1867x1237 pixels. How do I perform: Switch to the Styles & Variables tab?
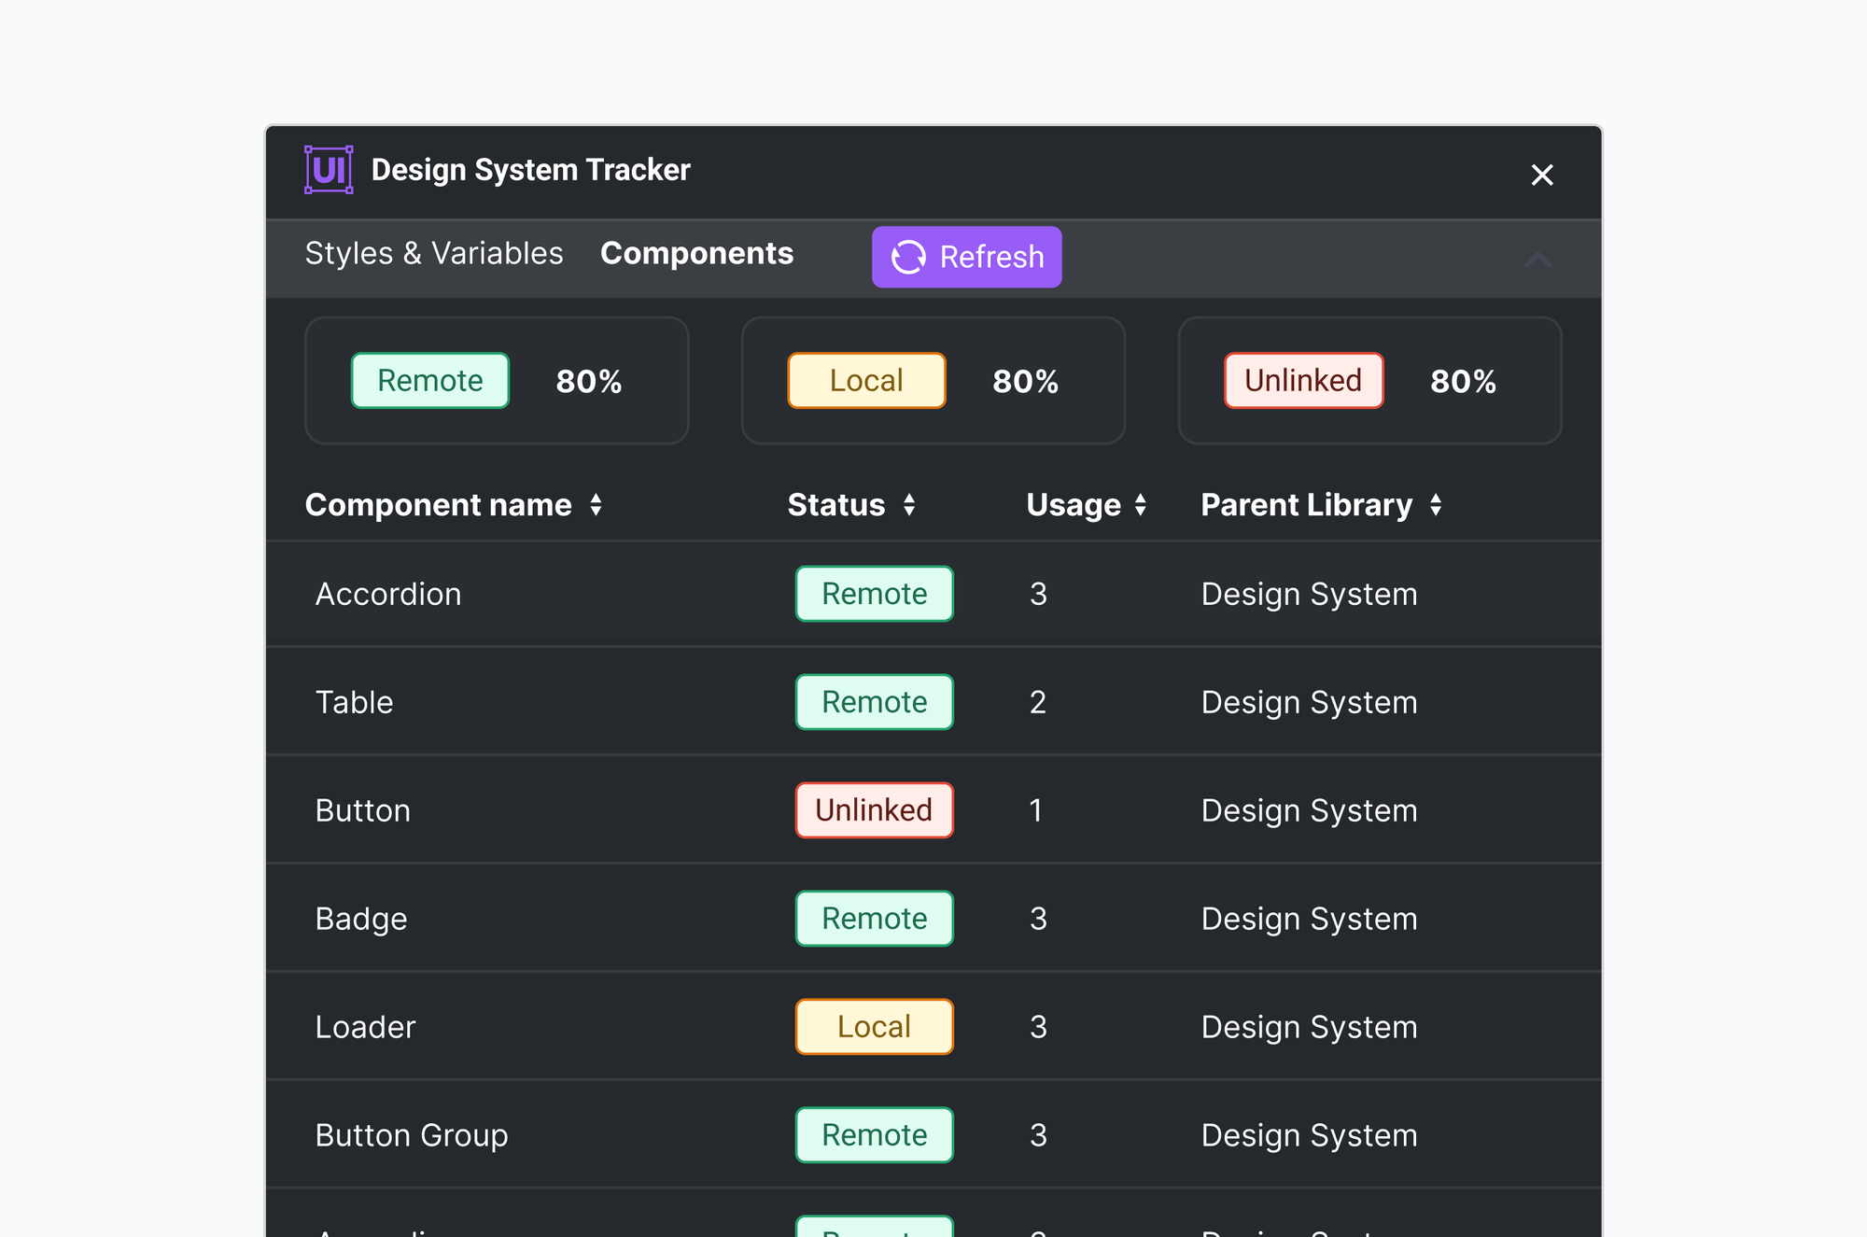point(434,253)
